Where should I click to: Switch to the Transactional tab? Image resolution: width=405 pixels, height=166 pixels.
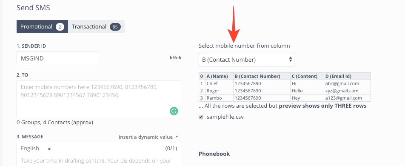96,27
